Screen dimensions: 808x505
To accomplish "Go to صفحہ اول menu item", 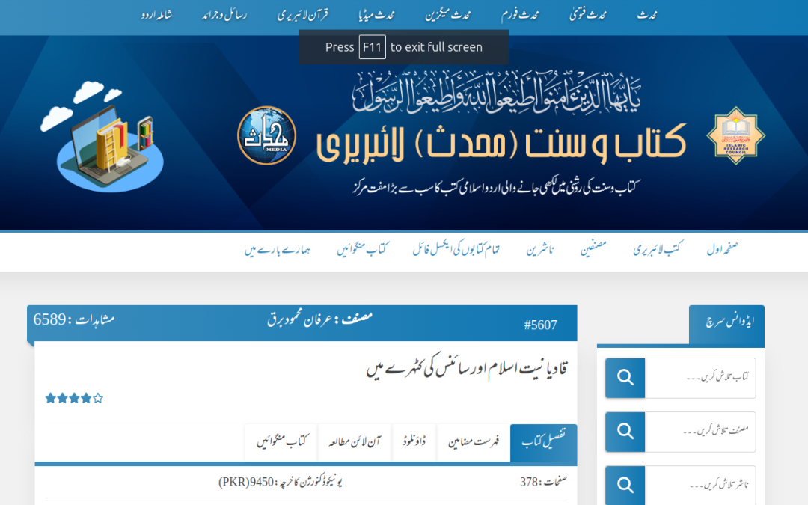I will click(x=722, y=249).
